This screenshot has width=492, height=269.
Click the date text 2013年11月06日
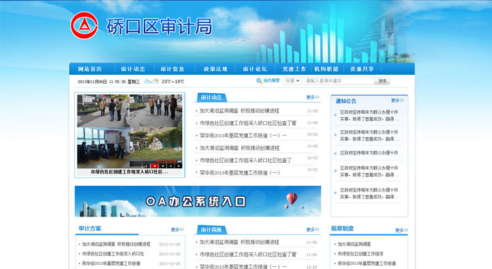click(x=92, y=82)
